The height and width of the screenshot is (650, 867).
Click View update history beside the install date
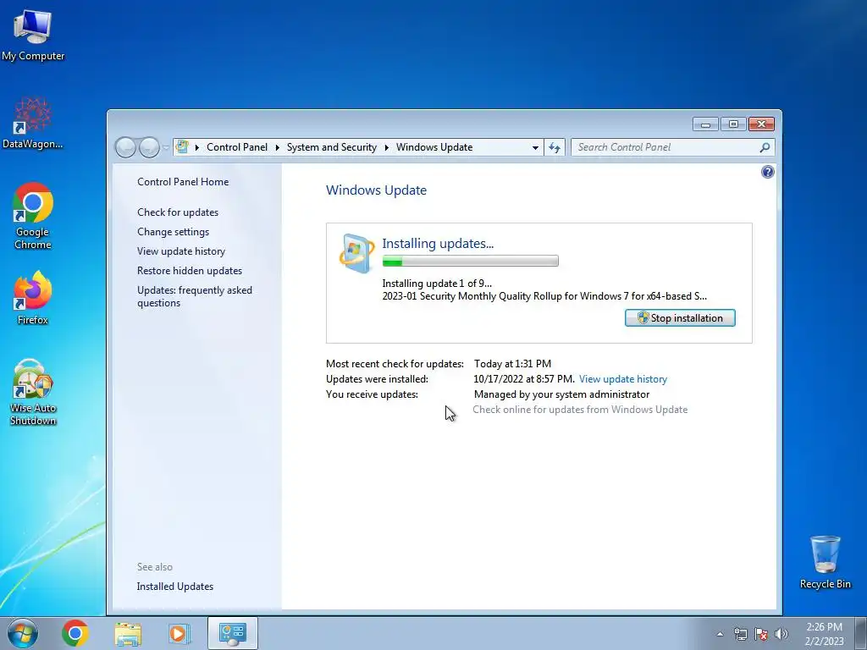622,379
